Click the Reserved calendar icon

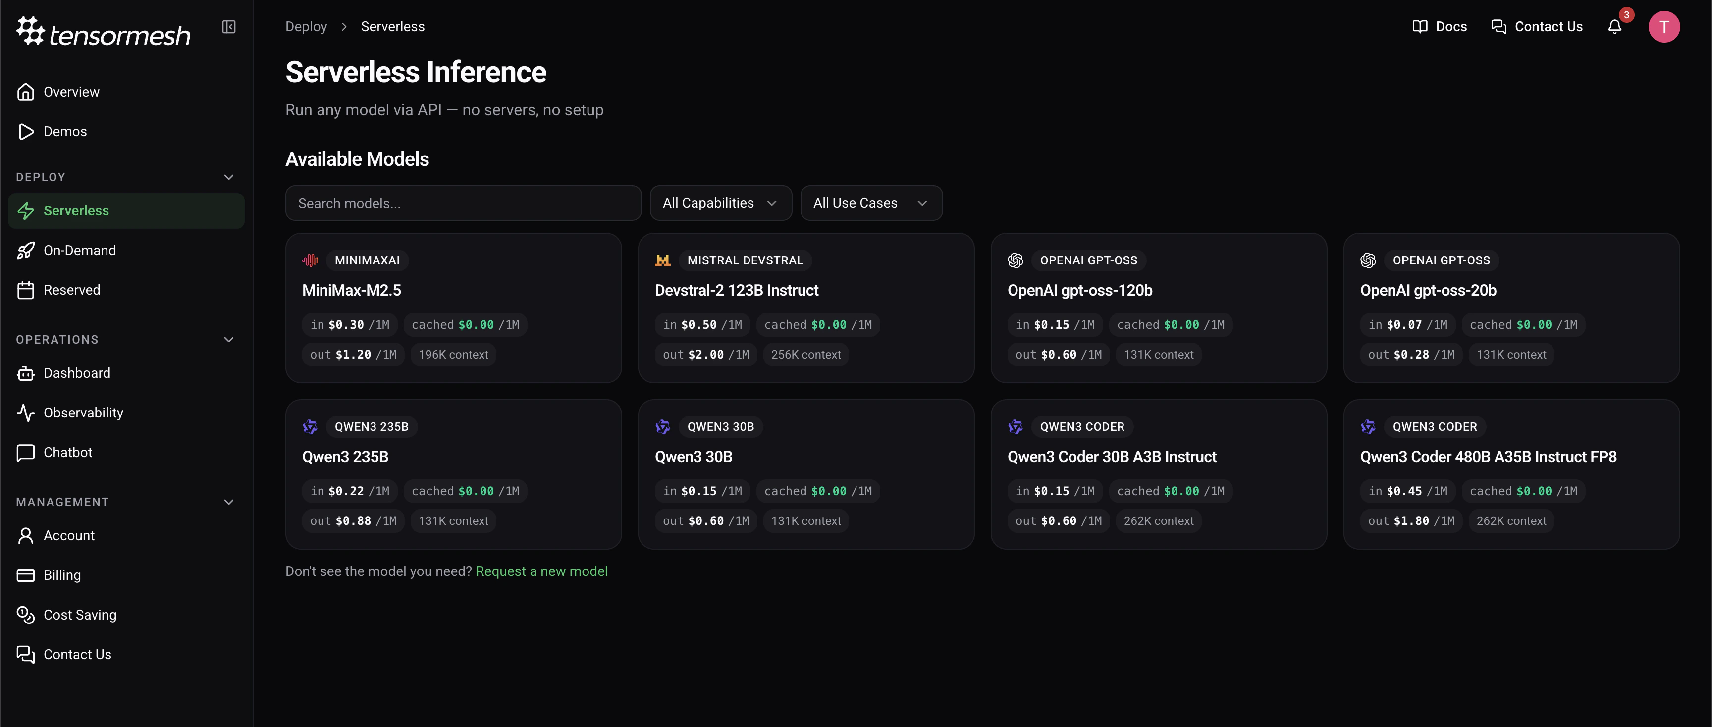25,290
